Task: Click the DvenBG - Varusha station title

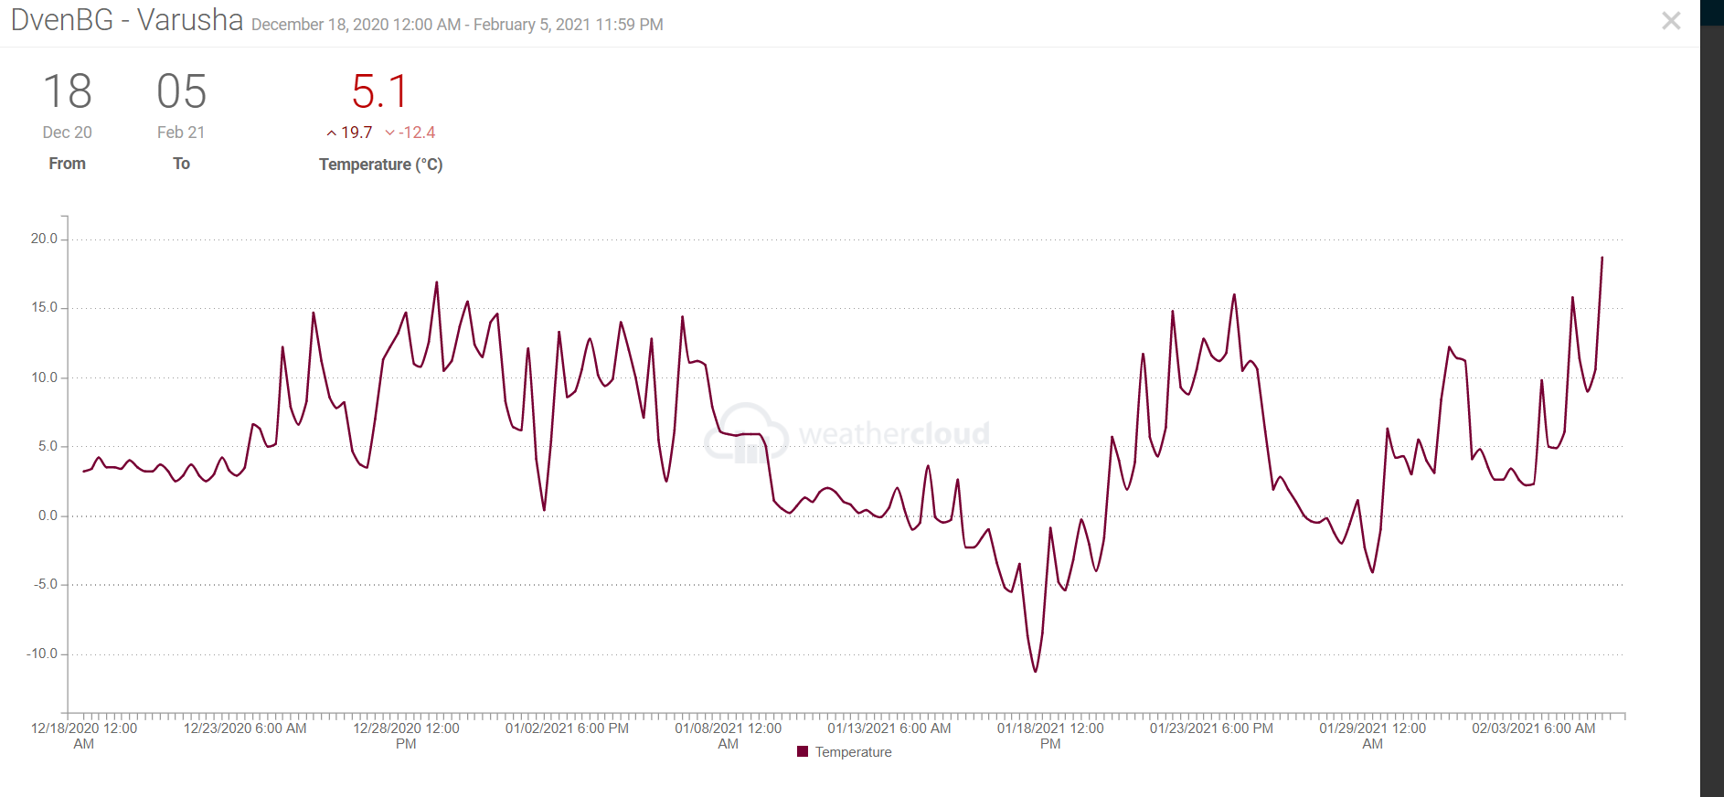Action: [127, 20]
